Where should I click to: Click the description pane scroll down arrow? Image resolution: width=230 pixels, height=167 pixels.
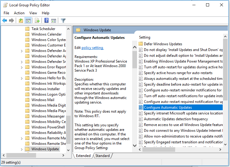135,145
